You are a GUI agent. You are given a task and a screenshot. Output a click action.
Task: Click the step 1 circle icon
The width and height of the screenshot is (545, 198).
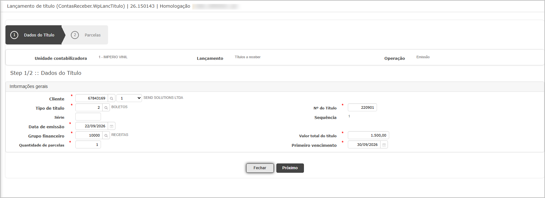pyautogui.click(x=14, y=35)
